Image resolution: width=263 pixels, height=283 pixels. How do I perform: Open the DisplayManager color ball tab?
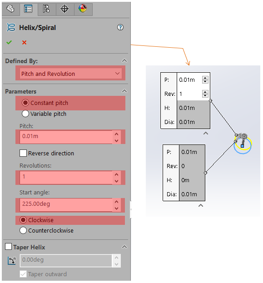point(83,9)
